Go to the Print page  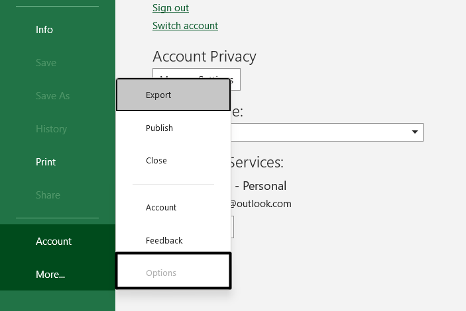46,162
